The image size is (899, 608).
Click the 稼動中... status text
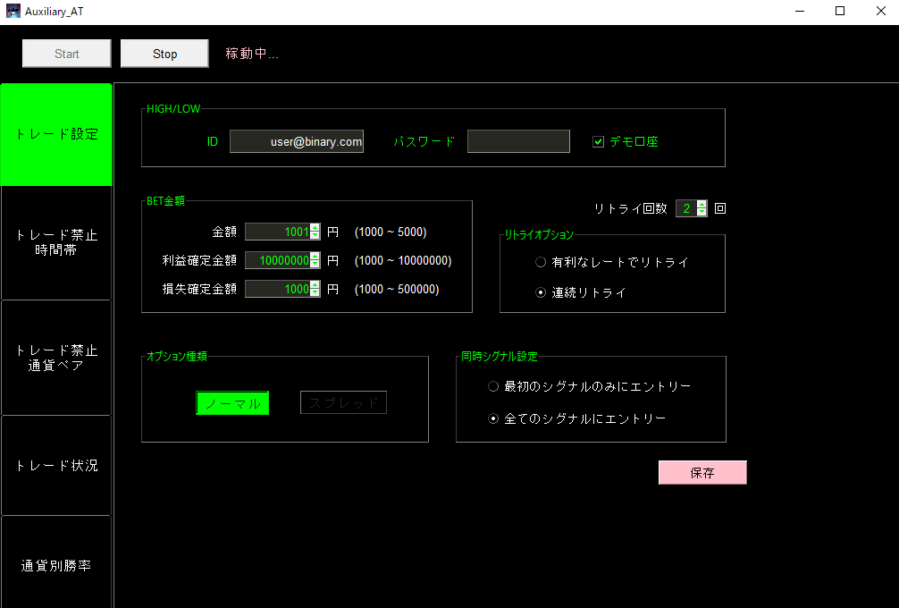click(x=252, y=54)
